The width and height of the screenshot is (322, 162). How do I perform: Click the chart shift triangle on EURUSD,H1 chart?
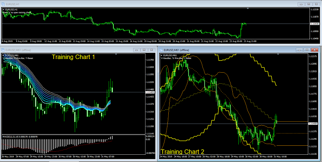pos(248,9)
